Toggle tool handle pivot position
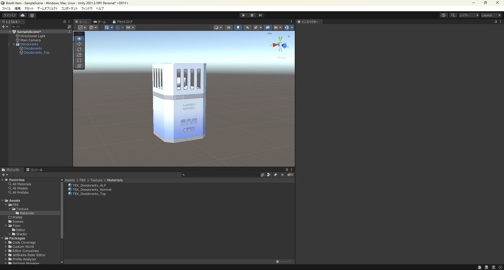The height and width of the screenshot is (270, 504). click(82, 27)
